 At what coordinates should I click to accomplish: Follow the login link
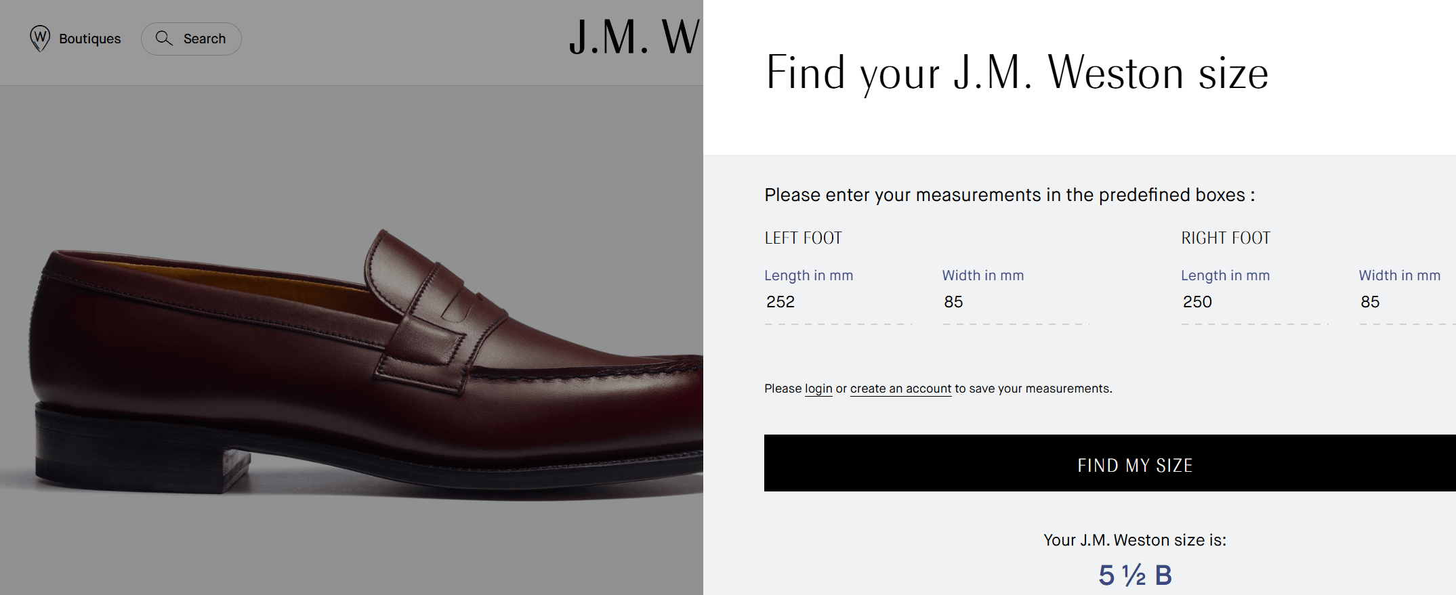pyautogui.click(x=818, y=389)
